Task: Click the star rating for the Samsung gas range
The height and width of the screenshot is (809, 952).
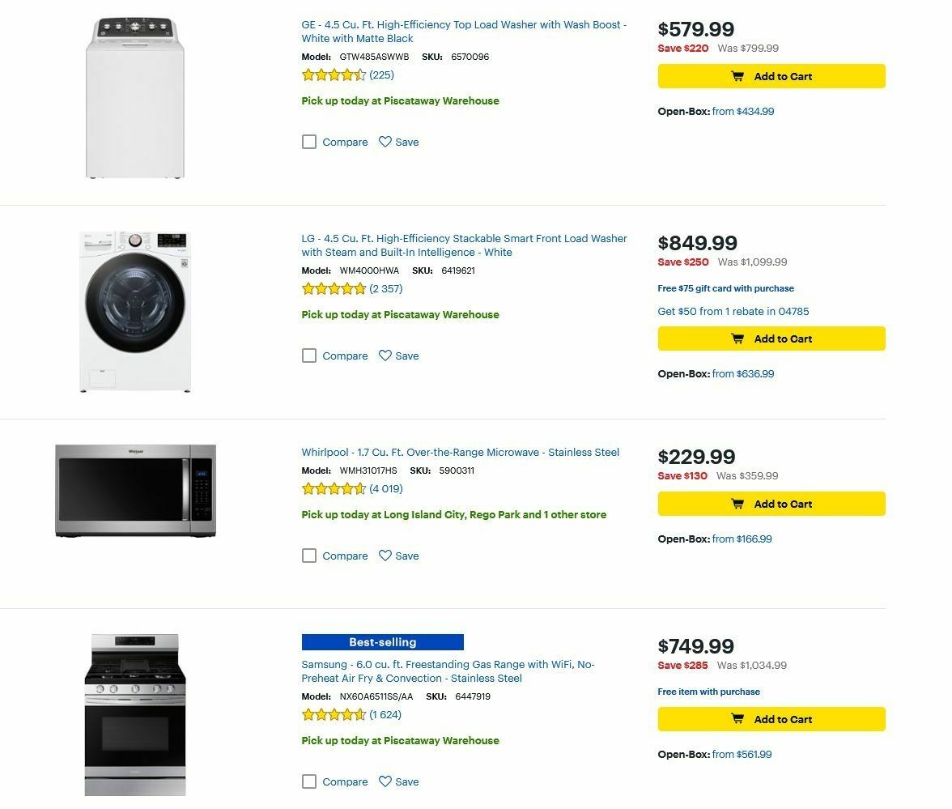Action: tap(332, 714)
